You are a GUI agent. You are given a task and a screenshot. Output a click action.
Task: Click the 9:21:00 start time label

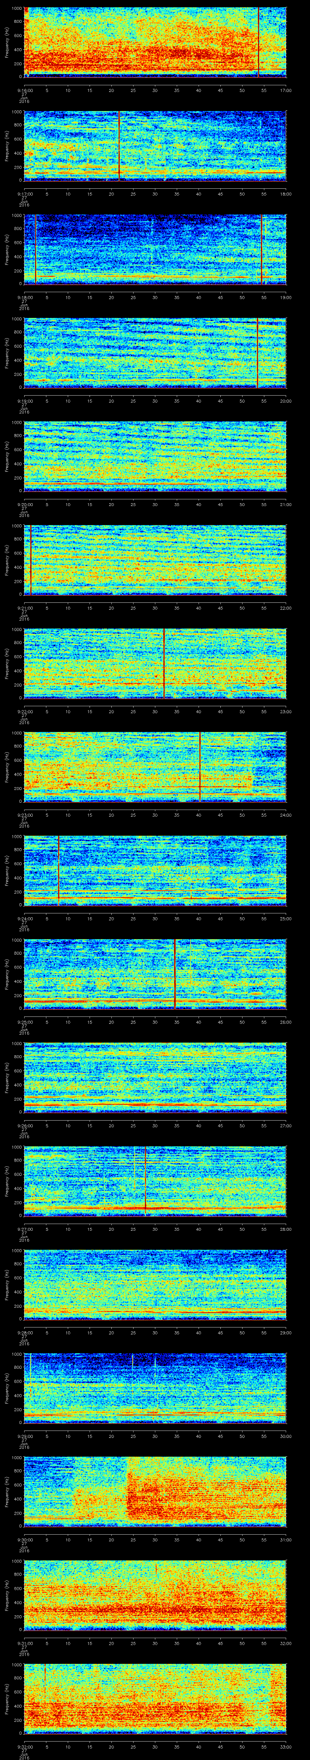tap(25, 608)
